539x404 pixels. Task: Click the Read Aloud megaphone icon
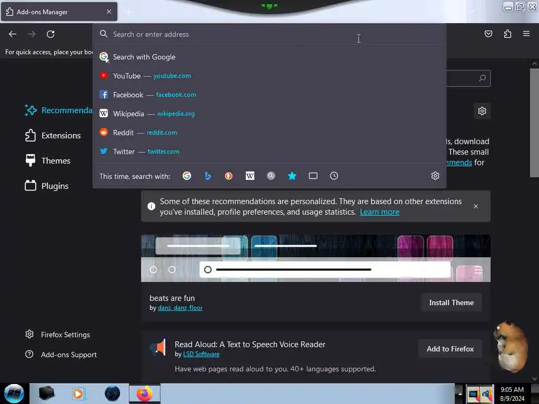point(158,347)
